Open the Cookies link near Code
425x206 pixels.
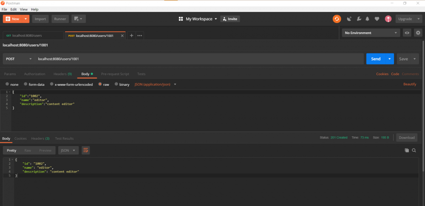click(382, 74)
